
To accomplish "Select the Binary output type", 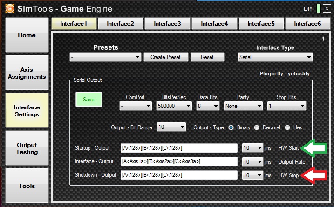I will pyautogui.click(x=231, y=127).
